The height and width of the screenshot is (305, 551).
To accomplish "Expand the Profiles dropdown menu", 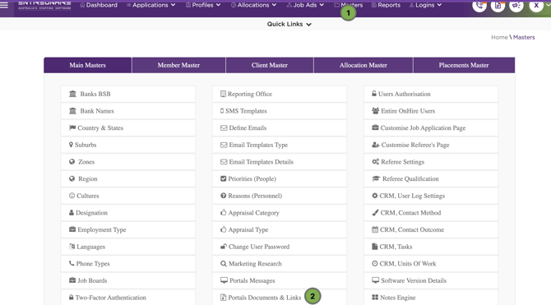I will click(x=203, y=5).
